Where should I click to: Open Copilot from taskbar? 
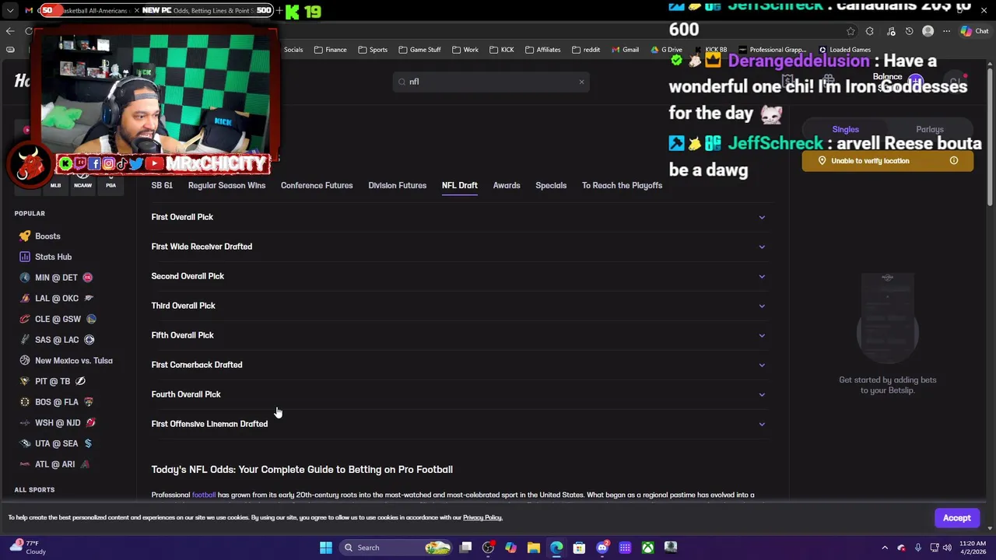pos(510,548)
